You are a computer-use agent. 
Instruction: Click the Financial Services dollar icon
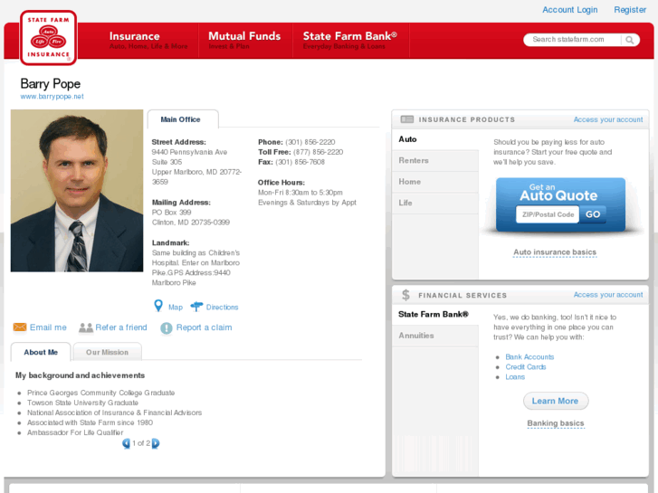[405, 295]
